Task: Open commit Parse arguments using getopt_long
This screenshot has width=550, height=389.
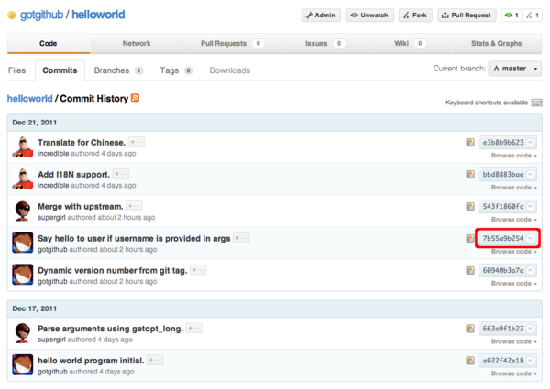Action: point(110,329)
